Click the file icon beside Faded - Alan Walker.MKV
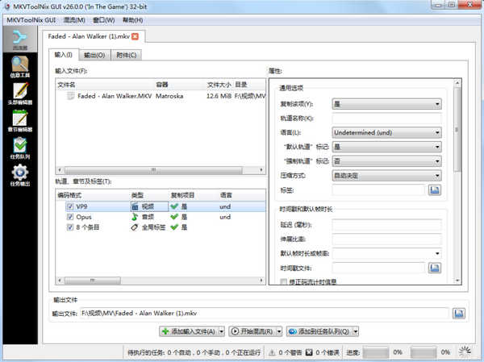This screenshot has height=362, width=484. click(x=71, y=96)
